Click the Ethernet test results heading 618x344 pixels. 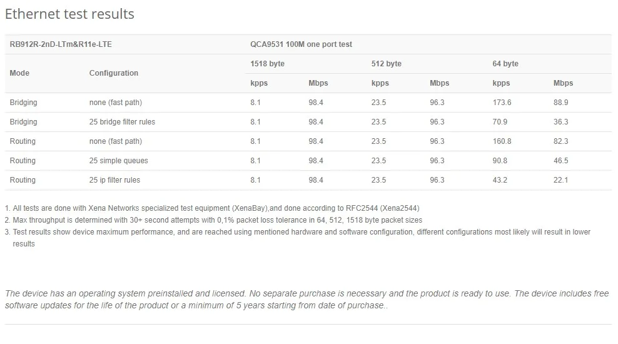(x=69, y=14)
